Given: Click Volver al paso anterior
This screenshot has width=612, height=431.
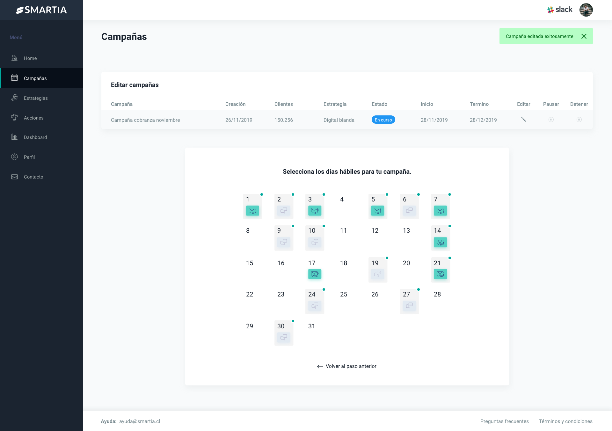Looking at the screenshot, I should point(346,366).
